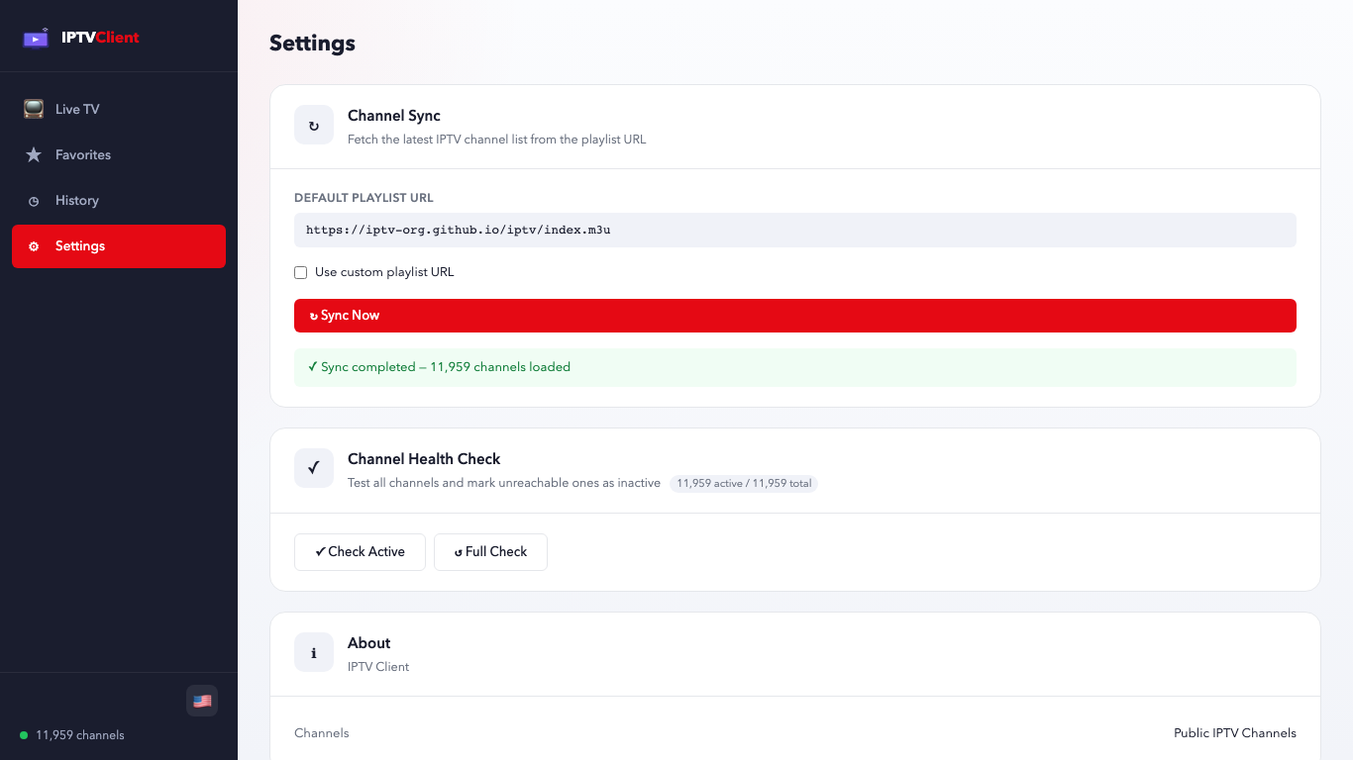Click the IPTVClient logo icon
1353x760 pixels.
click(36, 38)
